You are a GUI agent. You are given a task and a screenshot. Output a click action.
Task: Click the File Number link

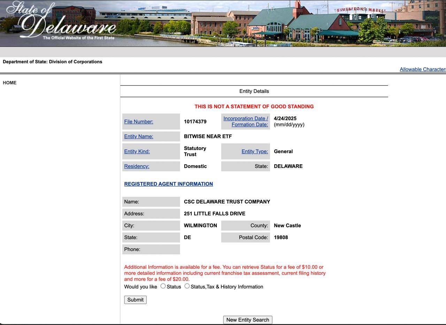click(x=139, y=122)
